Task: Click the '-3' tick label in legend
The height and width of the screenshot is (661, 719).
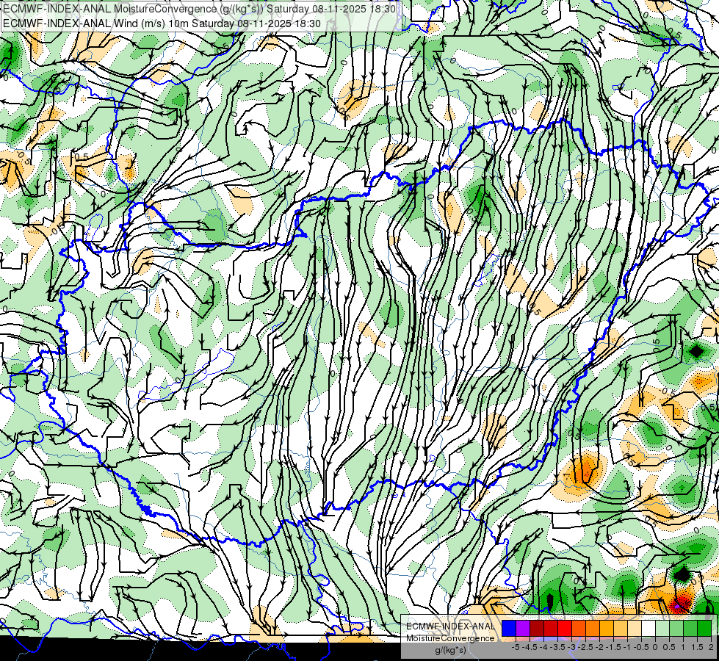Action: [x=572, y=647]
